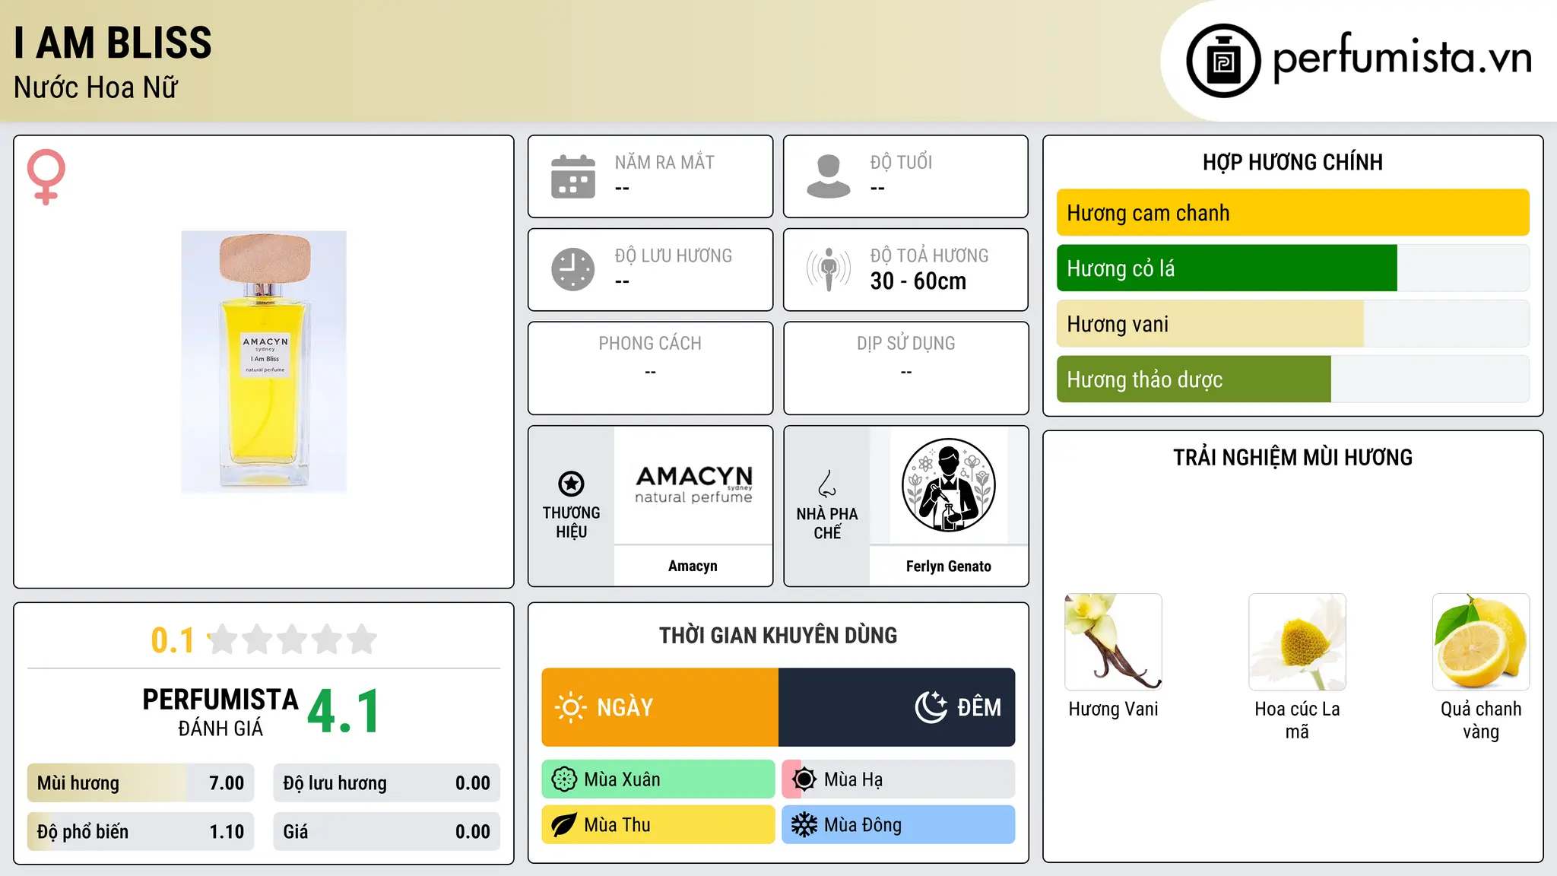Select the Mùa Hạ season bar

(899, 779)
